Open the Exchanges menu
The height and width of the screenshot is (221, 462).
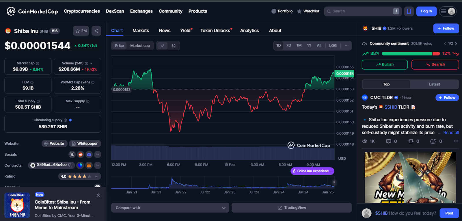(x=141, y=11)
